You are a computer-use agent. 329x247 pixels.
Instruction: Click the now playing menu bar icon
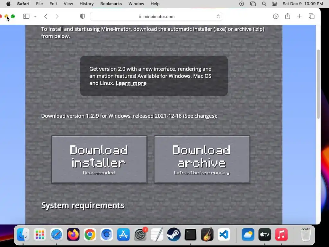[242, 4]
